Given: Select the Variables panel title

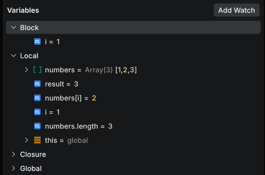Looking at the screenshot, I should 23,10.
